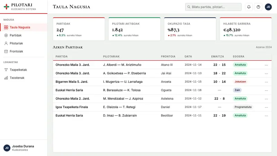This screenshot has width=277, height=156.
Task: Open the JD avatar in the top bar
Action: point(268,7)
